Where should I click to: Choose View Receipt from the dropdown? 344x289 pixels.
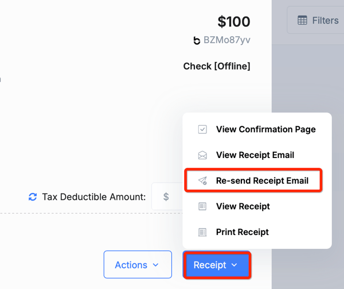tap(257, 206)
